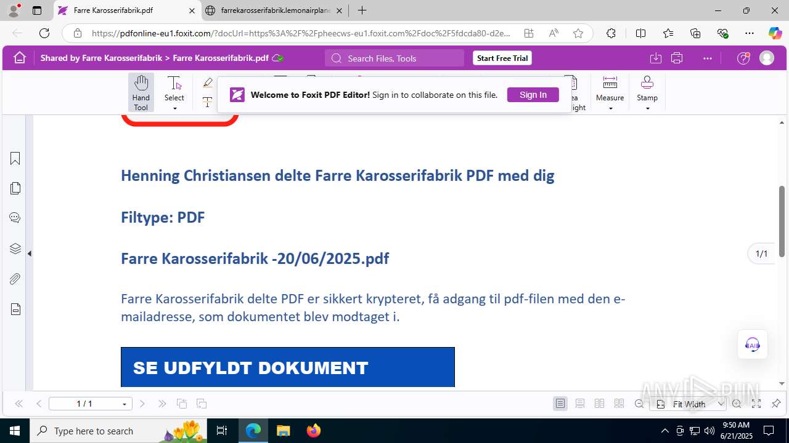Go to the previous page
789x443 pixels.
39,404
